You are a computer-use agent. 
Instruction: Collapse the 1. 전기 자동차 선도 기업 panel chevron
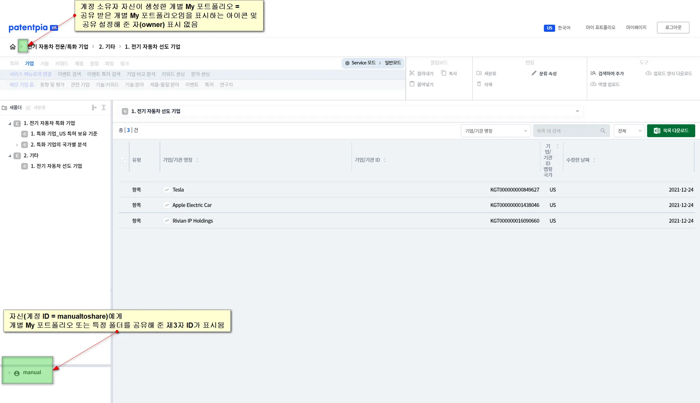point(577,111)
